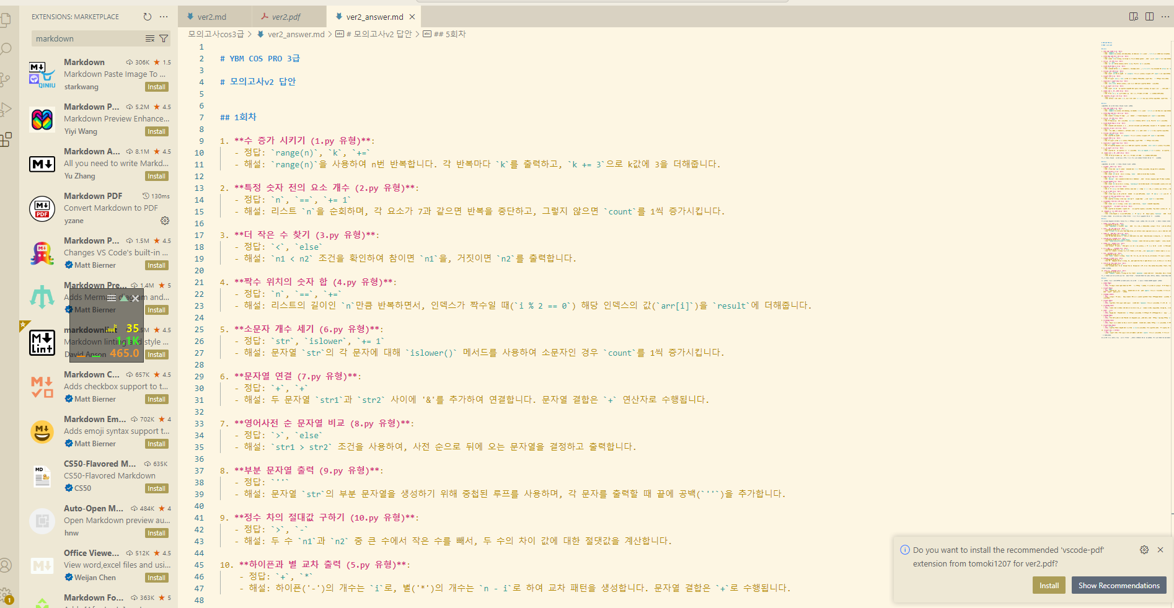The width and height of the screenshot is (1174, 608).
Task: Click the 'EXTENSIONS: MARKETPLACE' panel title
Action: pos(75,17)
